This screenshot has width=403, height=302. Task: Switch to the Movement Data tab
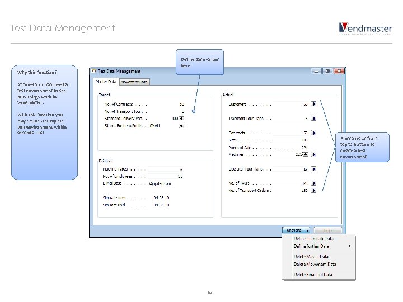coord(134,82)
